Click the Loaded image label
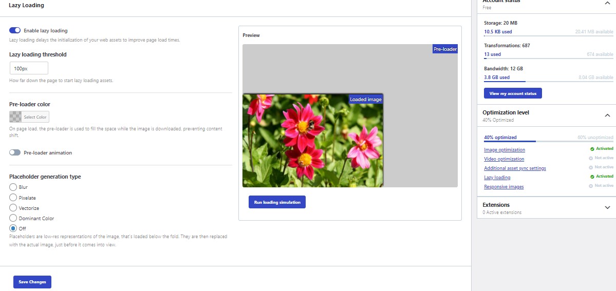 [365, 100]
